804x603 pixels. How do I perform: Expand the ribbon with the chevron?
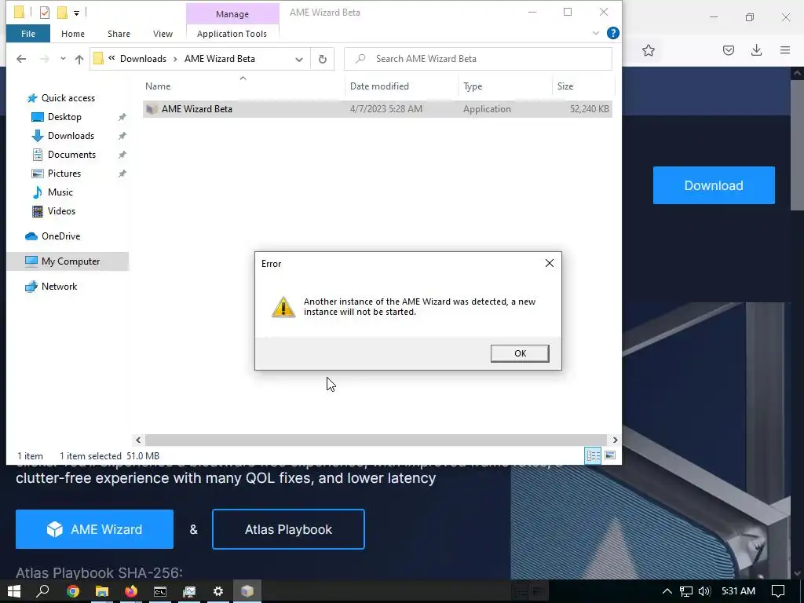pos(596,33)
